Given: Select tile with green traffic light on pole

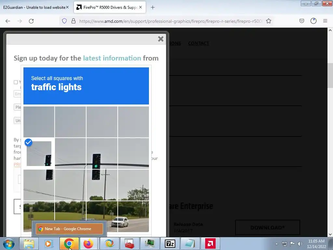Looking at the screenshot, I should pyautogui.click(x=102, y=154).
